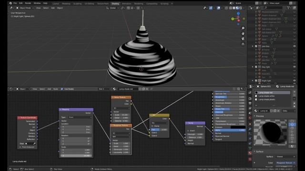Screen dimensions: 305x171
Task: Switch to the Layout workspace tab
Action: pos(56,3)
